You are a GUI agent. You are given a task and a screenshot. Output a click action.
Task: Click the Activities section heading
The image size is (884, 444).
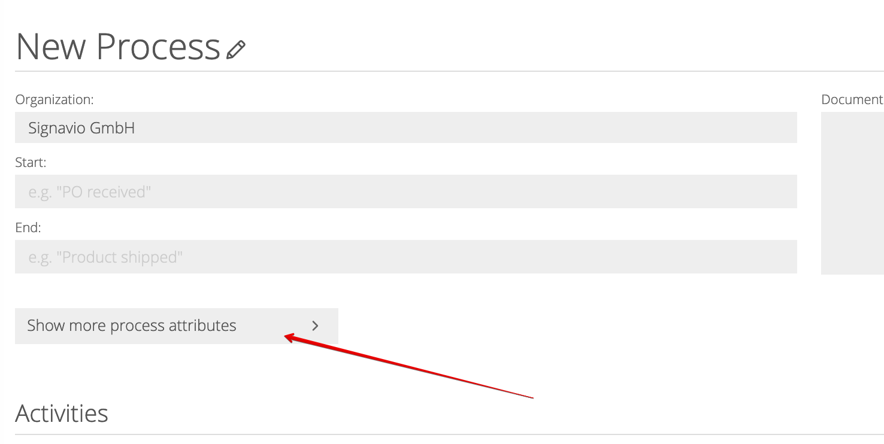point(62,413)
